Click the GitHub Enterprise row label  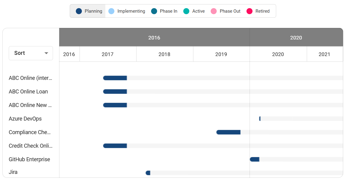coord(29,159)
